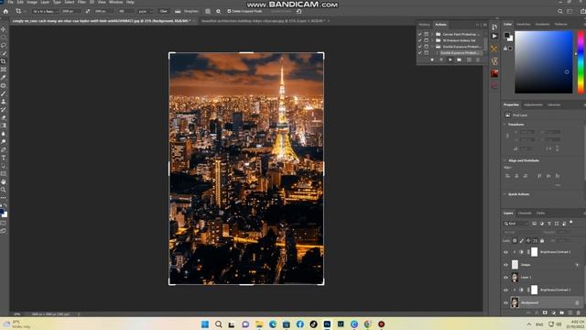Select the Zoom tool
This screenshot has width=586, height=330.
[x=4, y=190]
